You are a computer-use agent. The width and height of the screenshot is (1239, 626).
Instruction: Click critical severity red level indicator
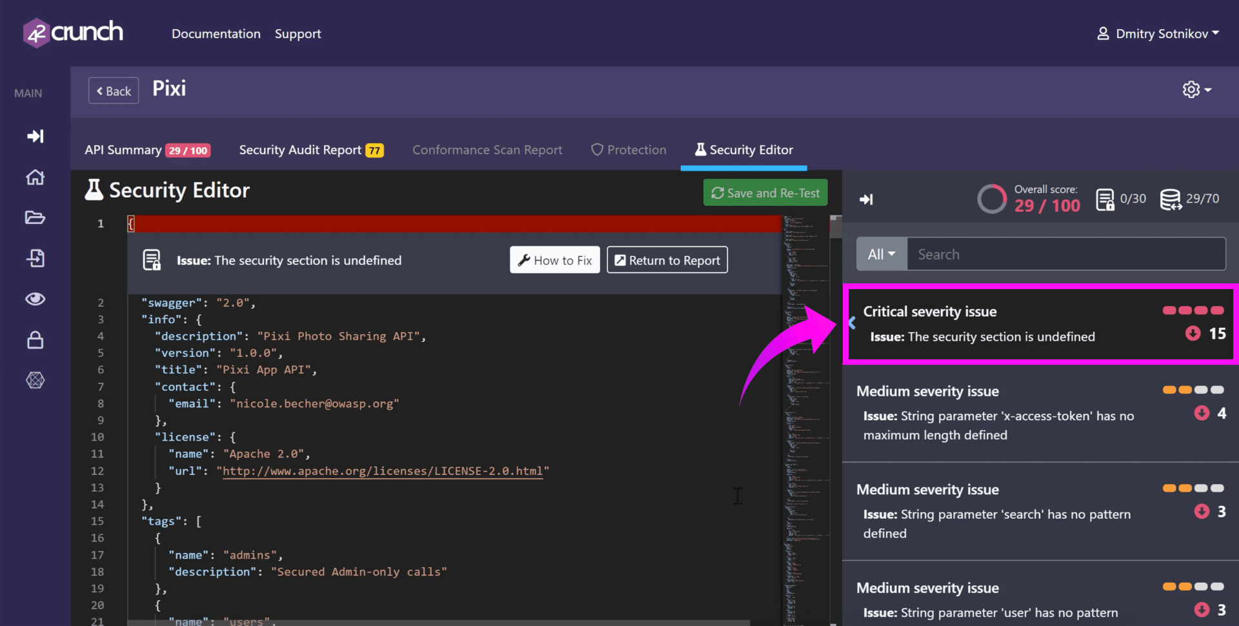click(x=1193, y=310)
